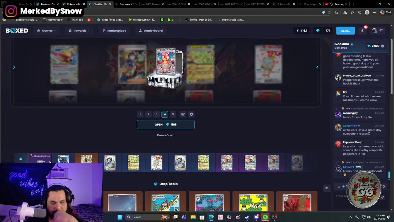394x222 pixels.
Task: Click the right blue arrow marker of the spinner
Action: pos(317,67)
